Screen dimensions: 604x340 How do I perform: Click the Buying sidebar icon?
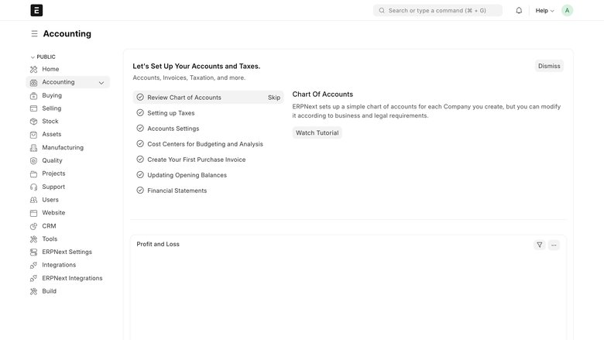pos(34,95)
